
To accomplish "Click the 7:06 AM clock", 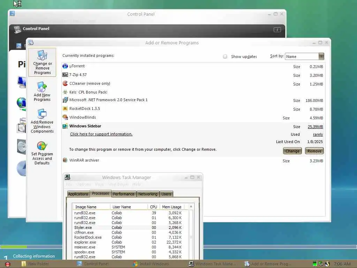I will click(x=342, y=264).
